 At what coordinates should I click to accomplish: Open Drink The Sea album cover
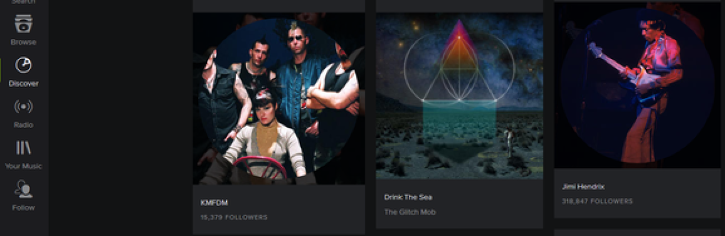coord(460,96)
